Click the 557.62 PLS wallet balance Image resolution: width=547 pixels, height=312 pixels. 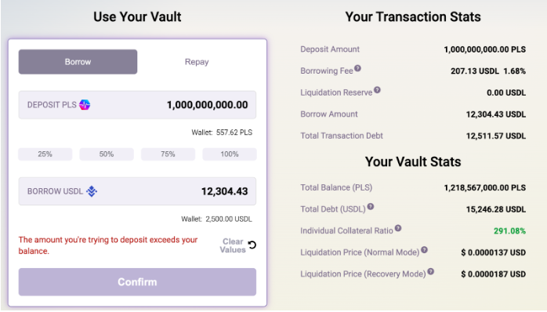tap(234, 132)
